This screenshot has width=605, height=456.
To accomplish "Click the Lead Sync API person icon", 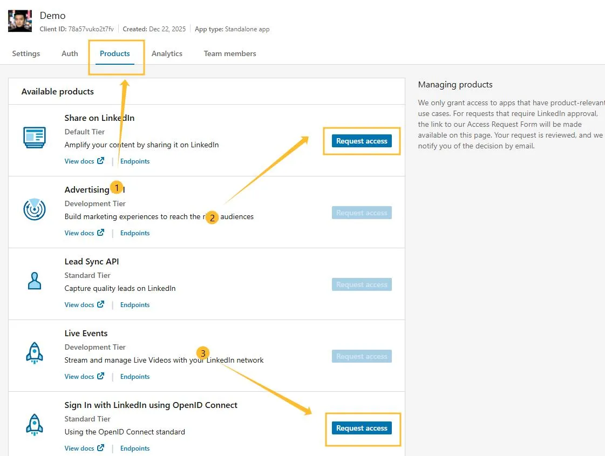I will (35, 281).
